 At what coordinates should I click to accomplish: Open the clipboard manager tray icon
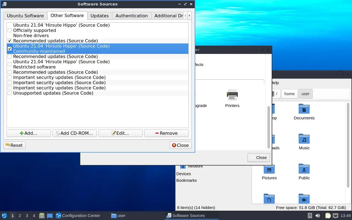point(328,216)
